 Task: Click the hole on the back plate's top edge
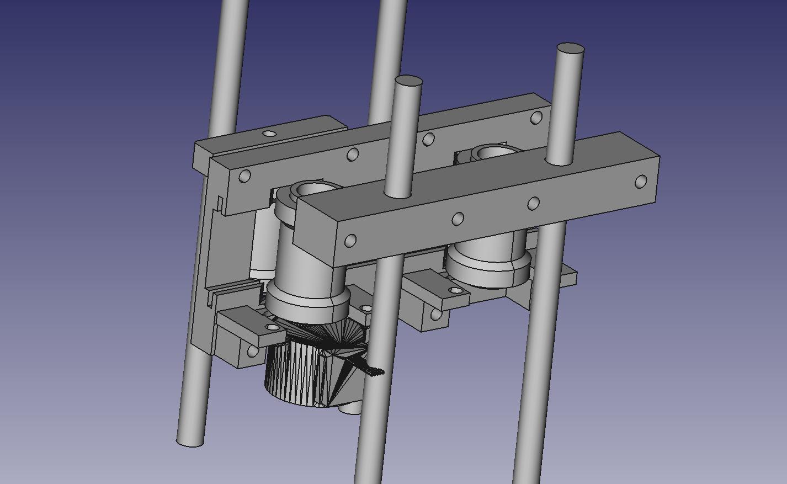(269, 134)
